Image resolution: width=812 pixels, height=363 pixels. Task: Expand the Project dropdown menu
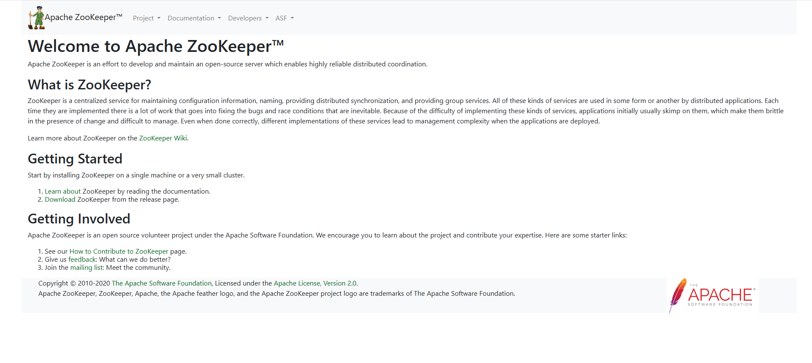click(x=147, y=18)
